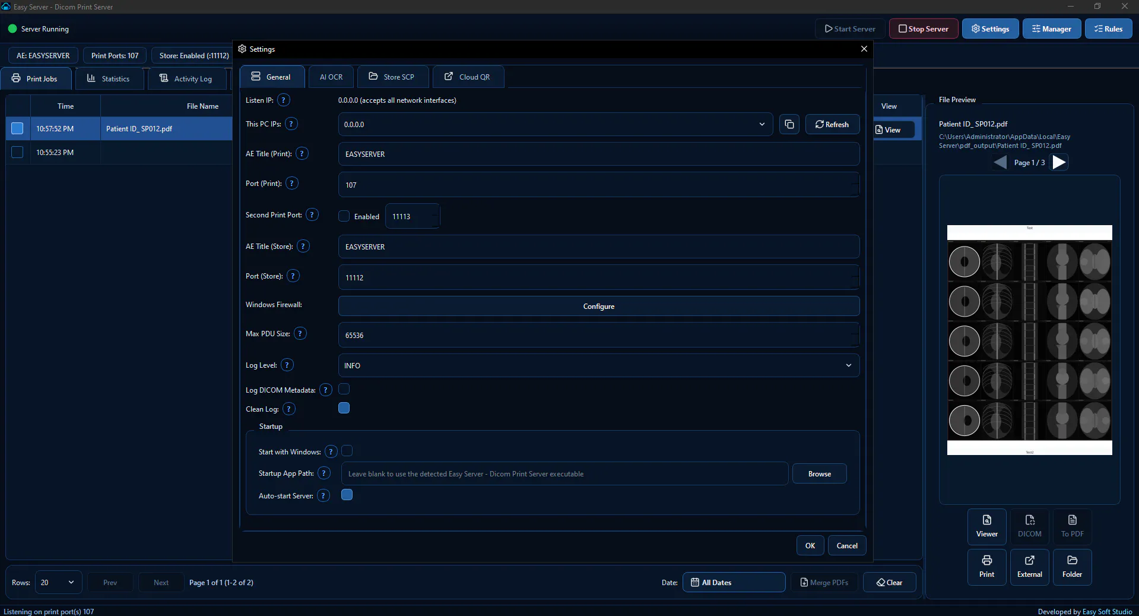The width and height of the screenshot is (1139, 616).
Task: Click help icon beside Clean Log
Action: [x=288, y=409]
